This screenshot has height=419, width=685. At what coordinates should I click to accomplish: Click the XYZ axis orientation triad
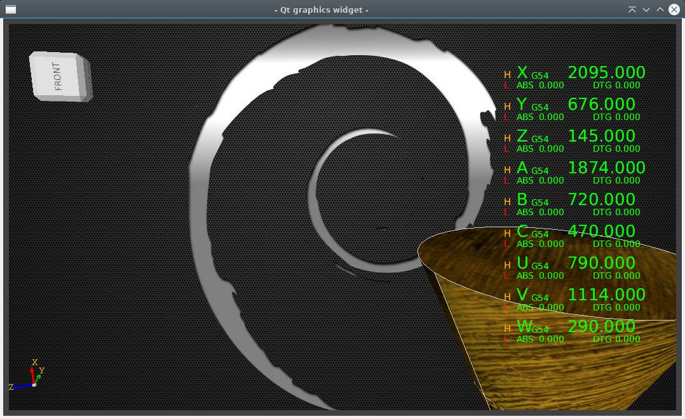[27, 376]
